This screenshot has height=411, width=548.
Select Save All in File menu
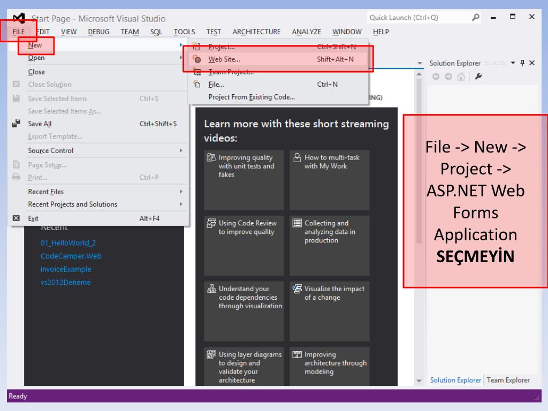pyautogui.click(x=98, y=124)
